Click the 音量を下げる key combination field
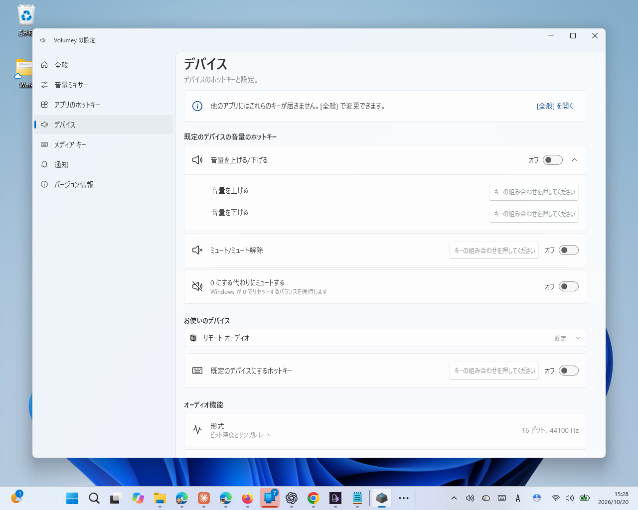Viewport: 638px width, 510px height. click(x=534, y=214)
